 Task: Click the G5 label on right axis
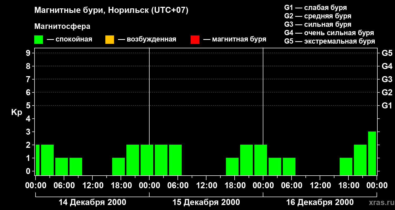387,53
